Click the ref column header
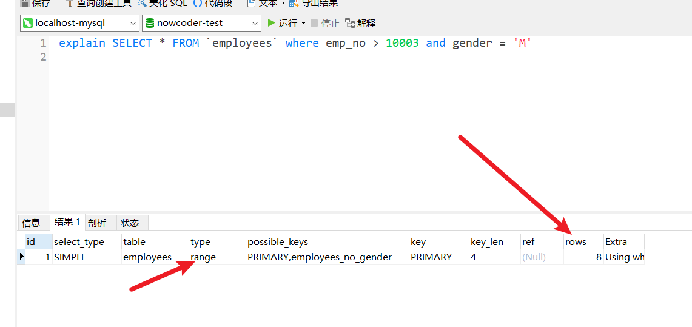This screenshot has height=327, width=692. 542,242
